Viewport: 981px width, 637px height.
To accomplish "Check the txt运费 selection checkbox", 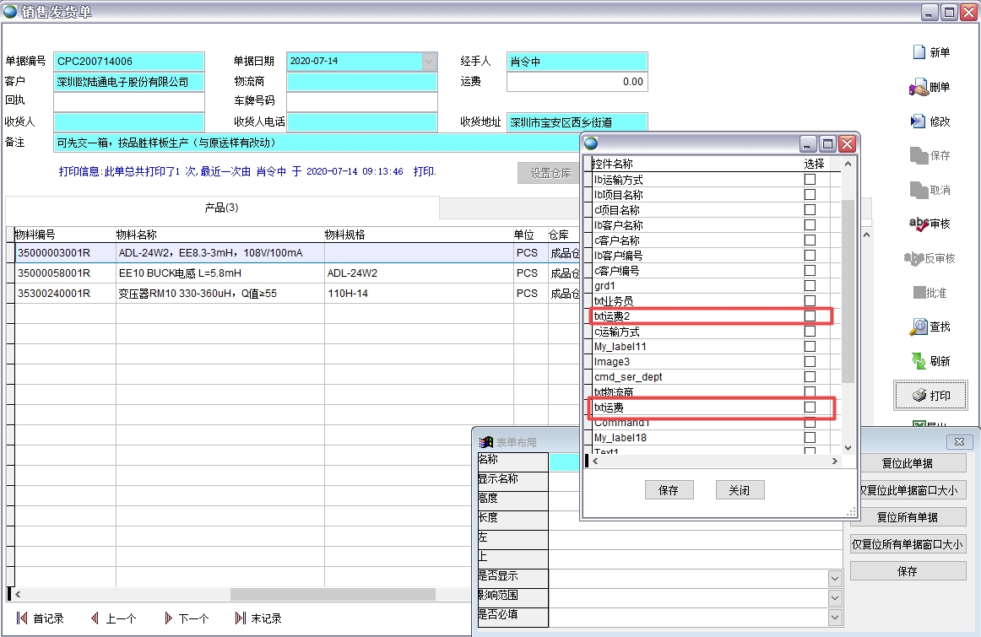I will [x=810, y=408].
